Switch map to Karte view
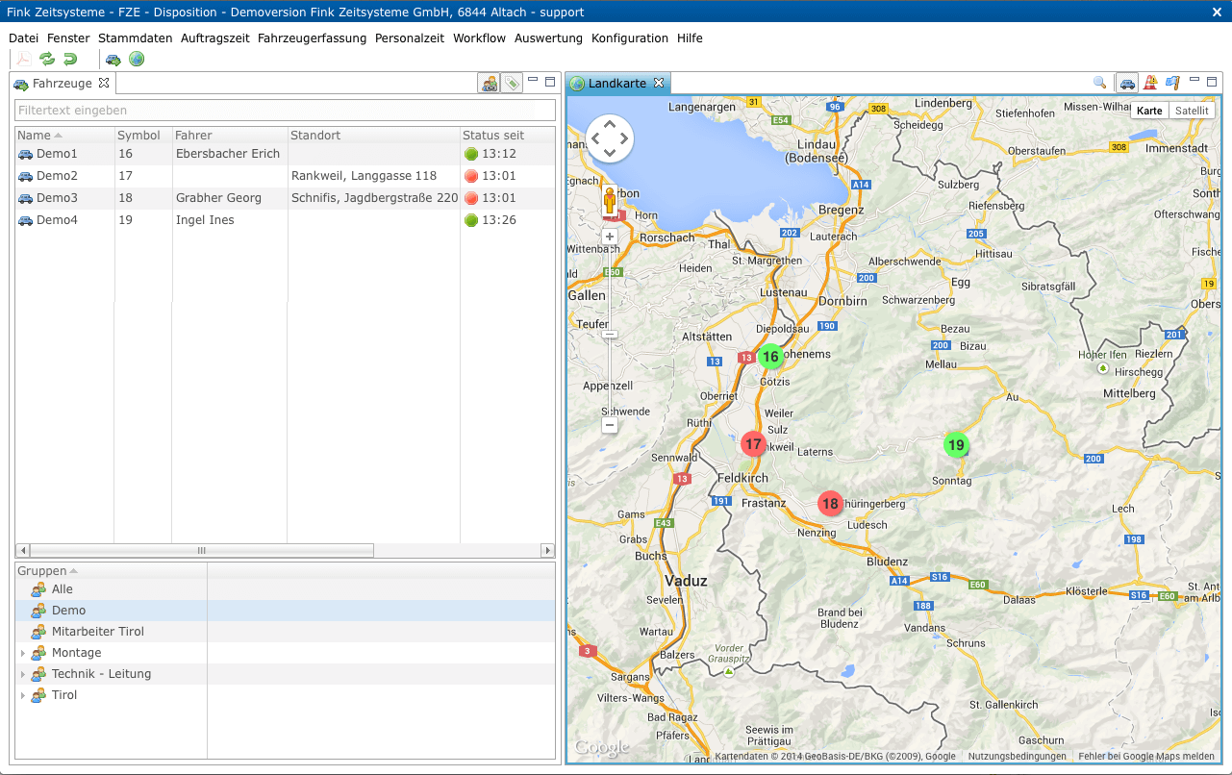Screen dimensions: 1232x775 (x=1149, y=111)
